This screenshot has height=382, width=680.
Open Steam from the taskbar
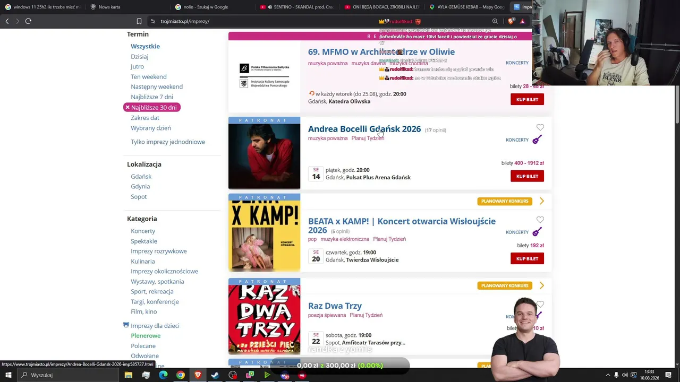click(215, 375)
